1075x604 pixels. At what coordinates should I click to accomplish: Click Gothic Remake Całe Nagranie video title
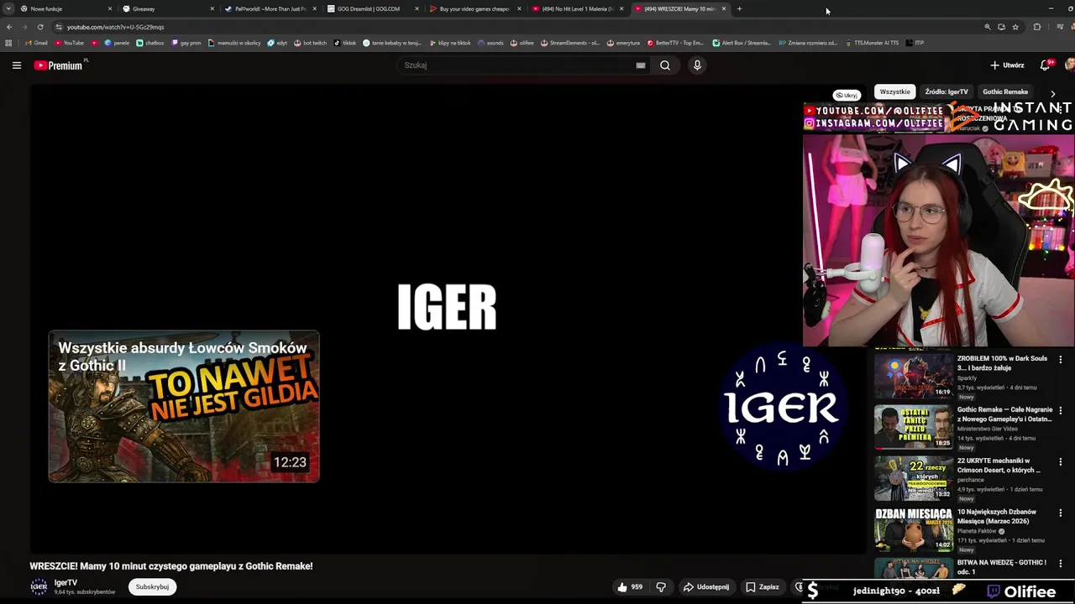point(1004,414)
